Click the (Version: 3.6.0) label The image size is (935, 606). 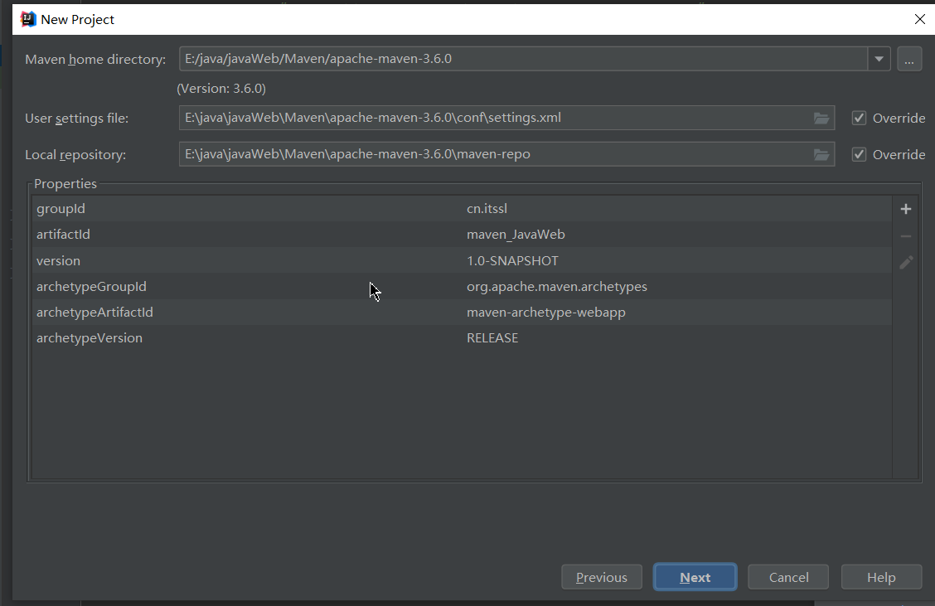coord(221,88)
